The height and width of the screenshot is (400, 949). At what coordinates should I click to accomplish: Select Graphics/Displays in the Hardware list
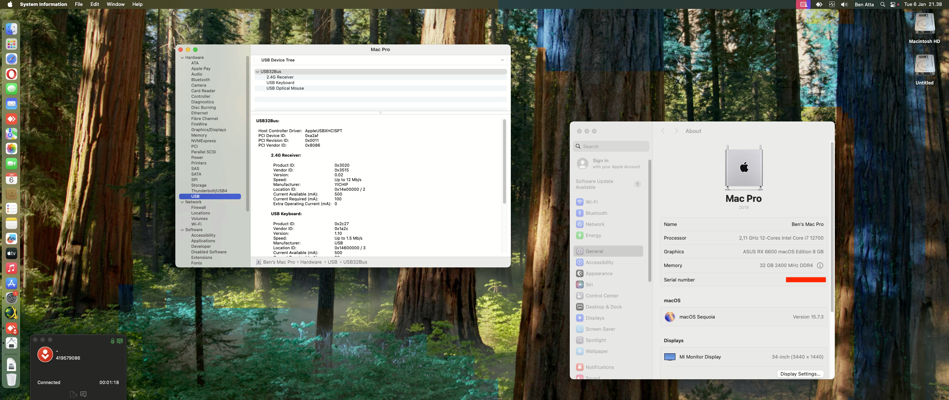208,130
